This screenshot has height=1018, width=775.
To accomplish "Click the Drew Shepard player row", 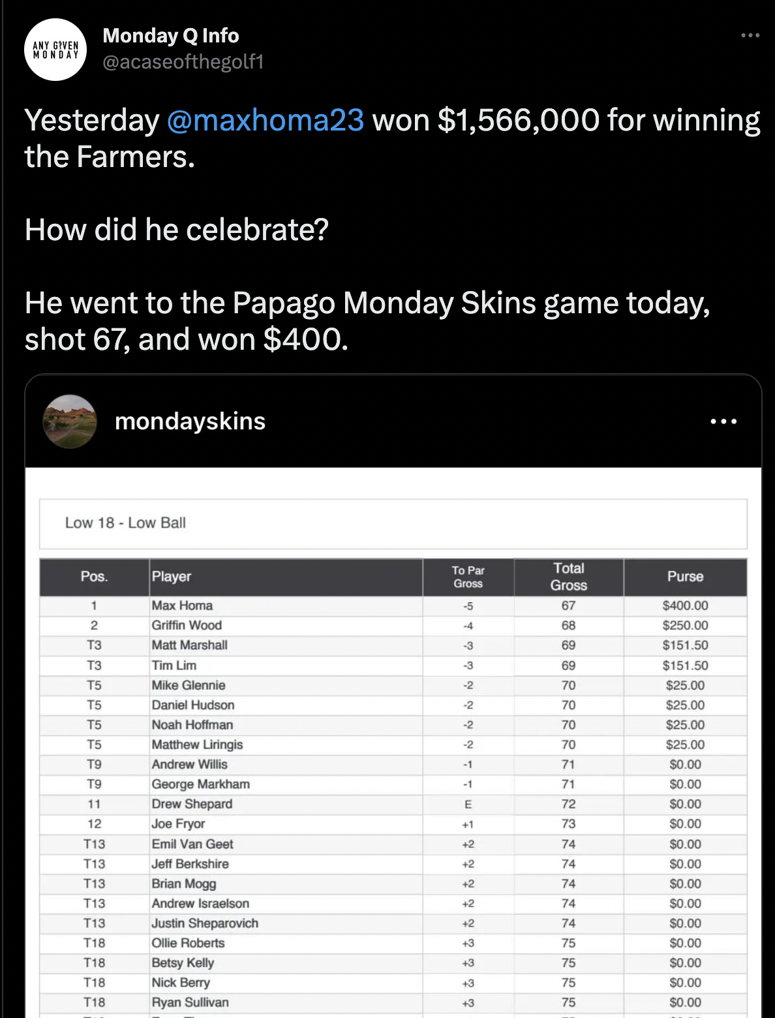I will 192,804.
